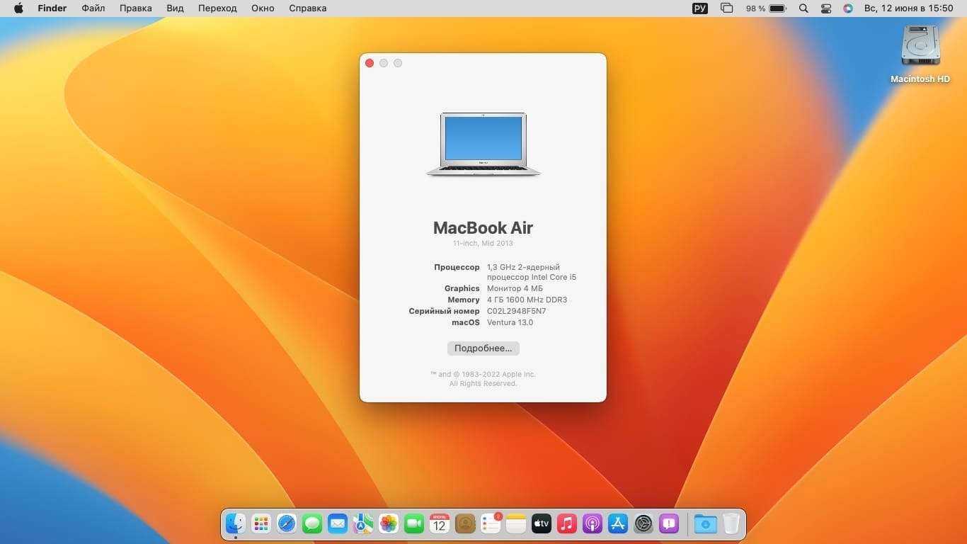Screen dimensions: 967x544
Task: Open the Apple menu
Action: click(19, 8)
